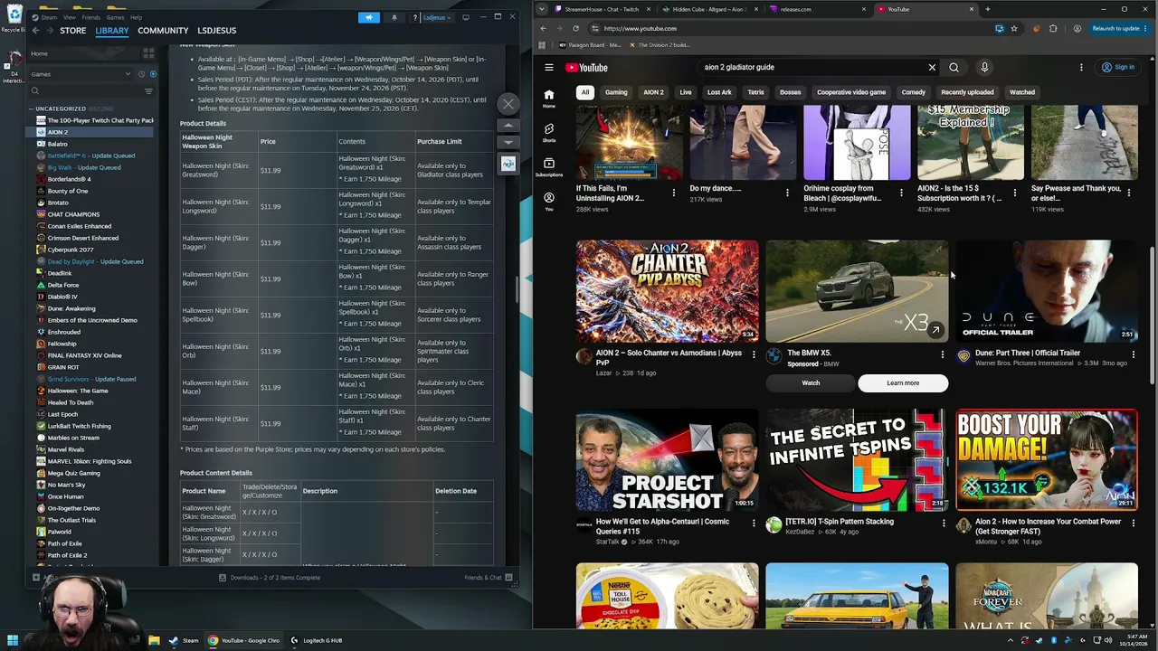Open the Steam COMMUNITY tab
Image resolution: width=1158 pixels, height=651 pixels.
163,31
